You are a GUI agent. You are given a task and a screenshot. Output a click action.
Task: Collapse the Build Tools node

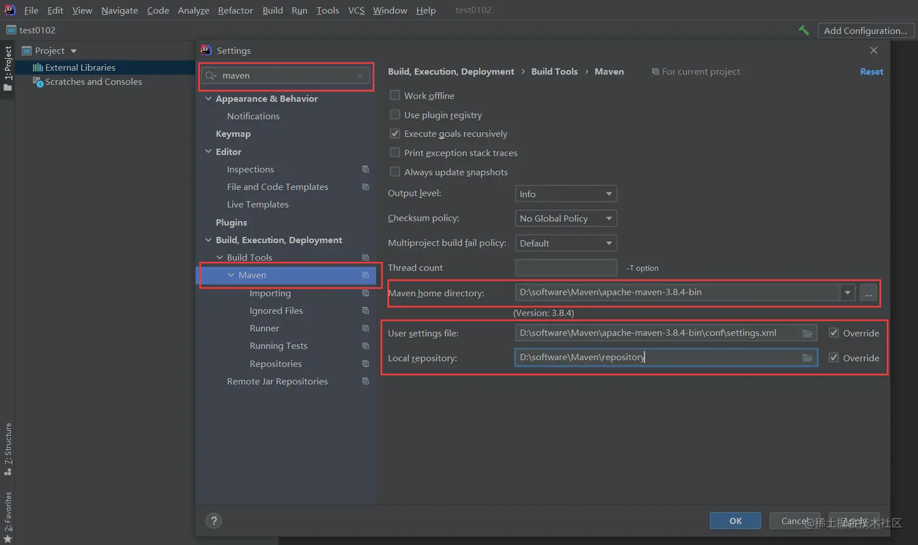(220, 258)
